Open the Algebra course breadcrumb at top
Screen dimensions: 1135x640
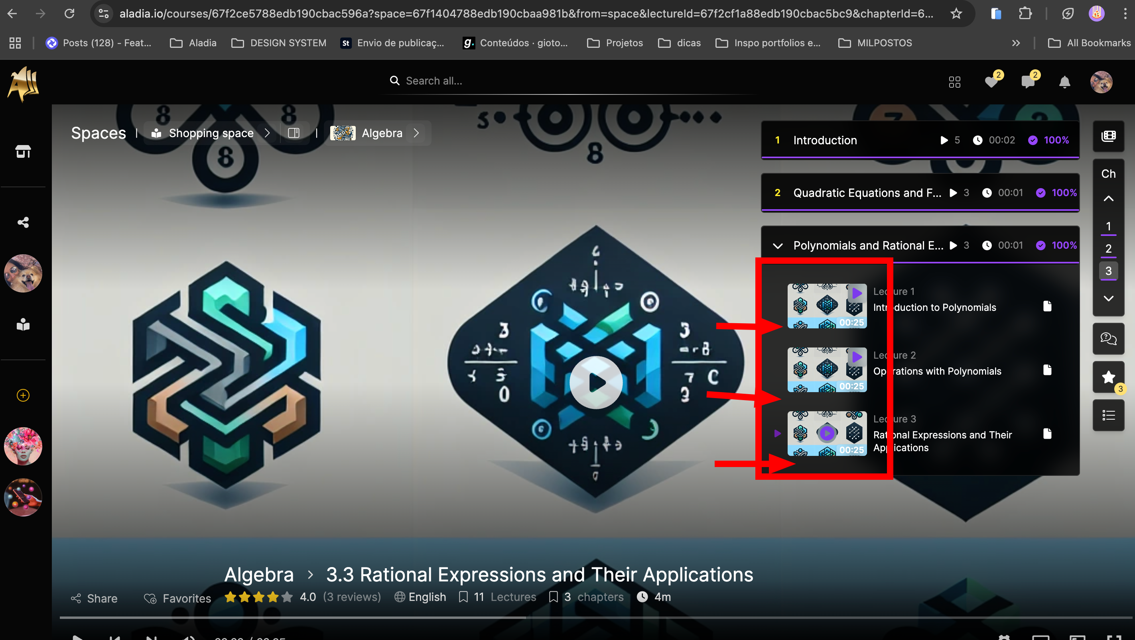coord(367,133)
